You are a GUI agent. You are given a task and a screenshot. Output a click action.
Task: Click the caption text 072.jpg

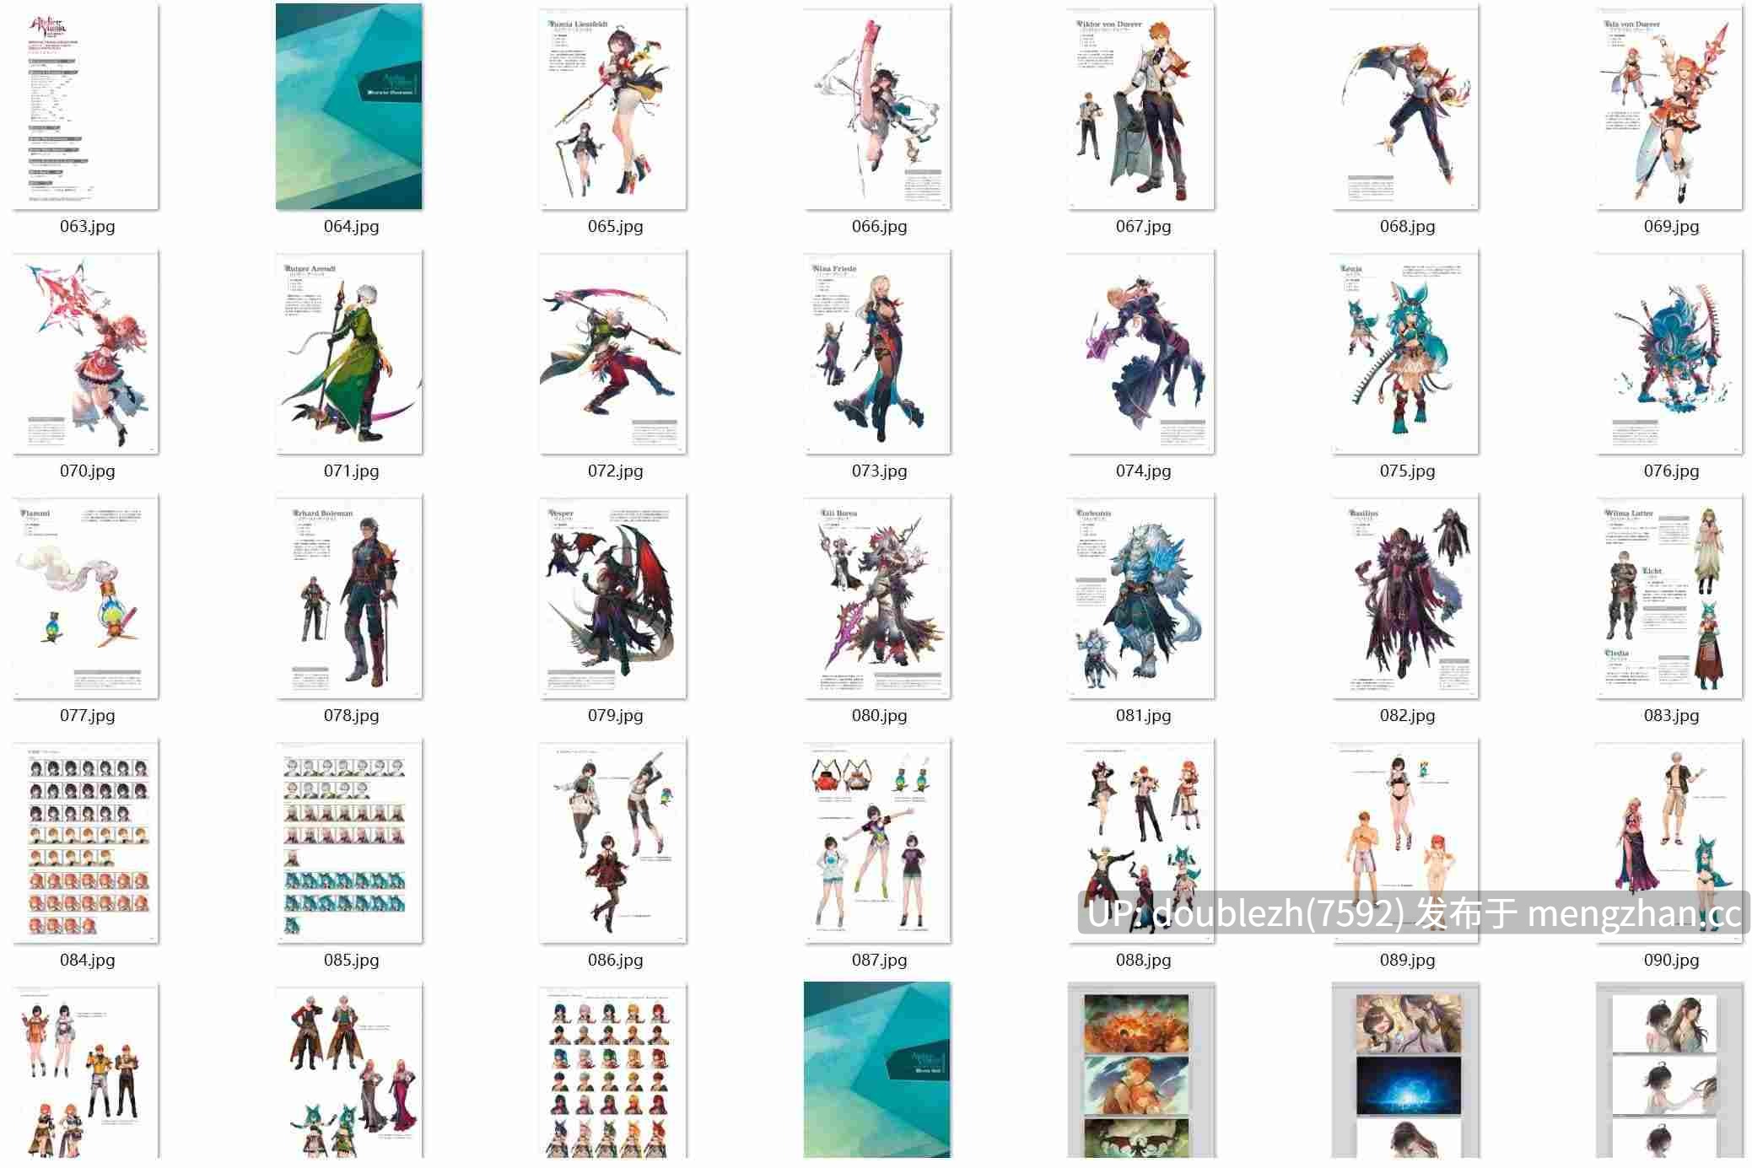[615, 471]
